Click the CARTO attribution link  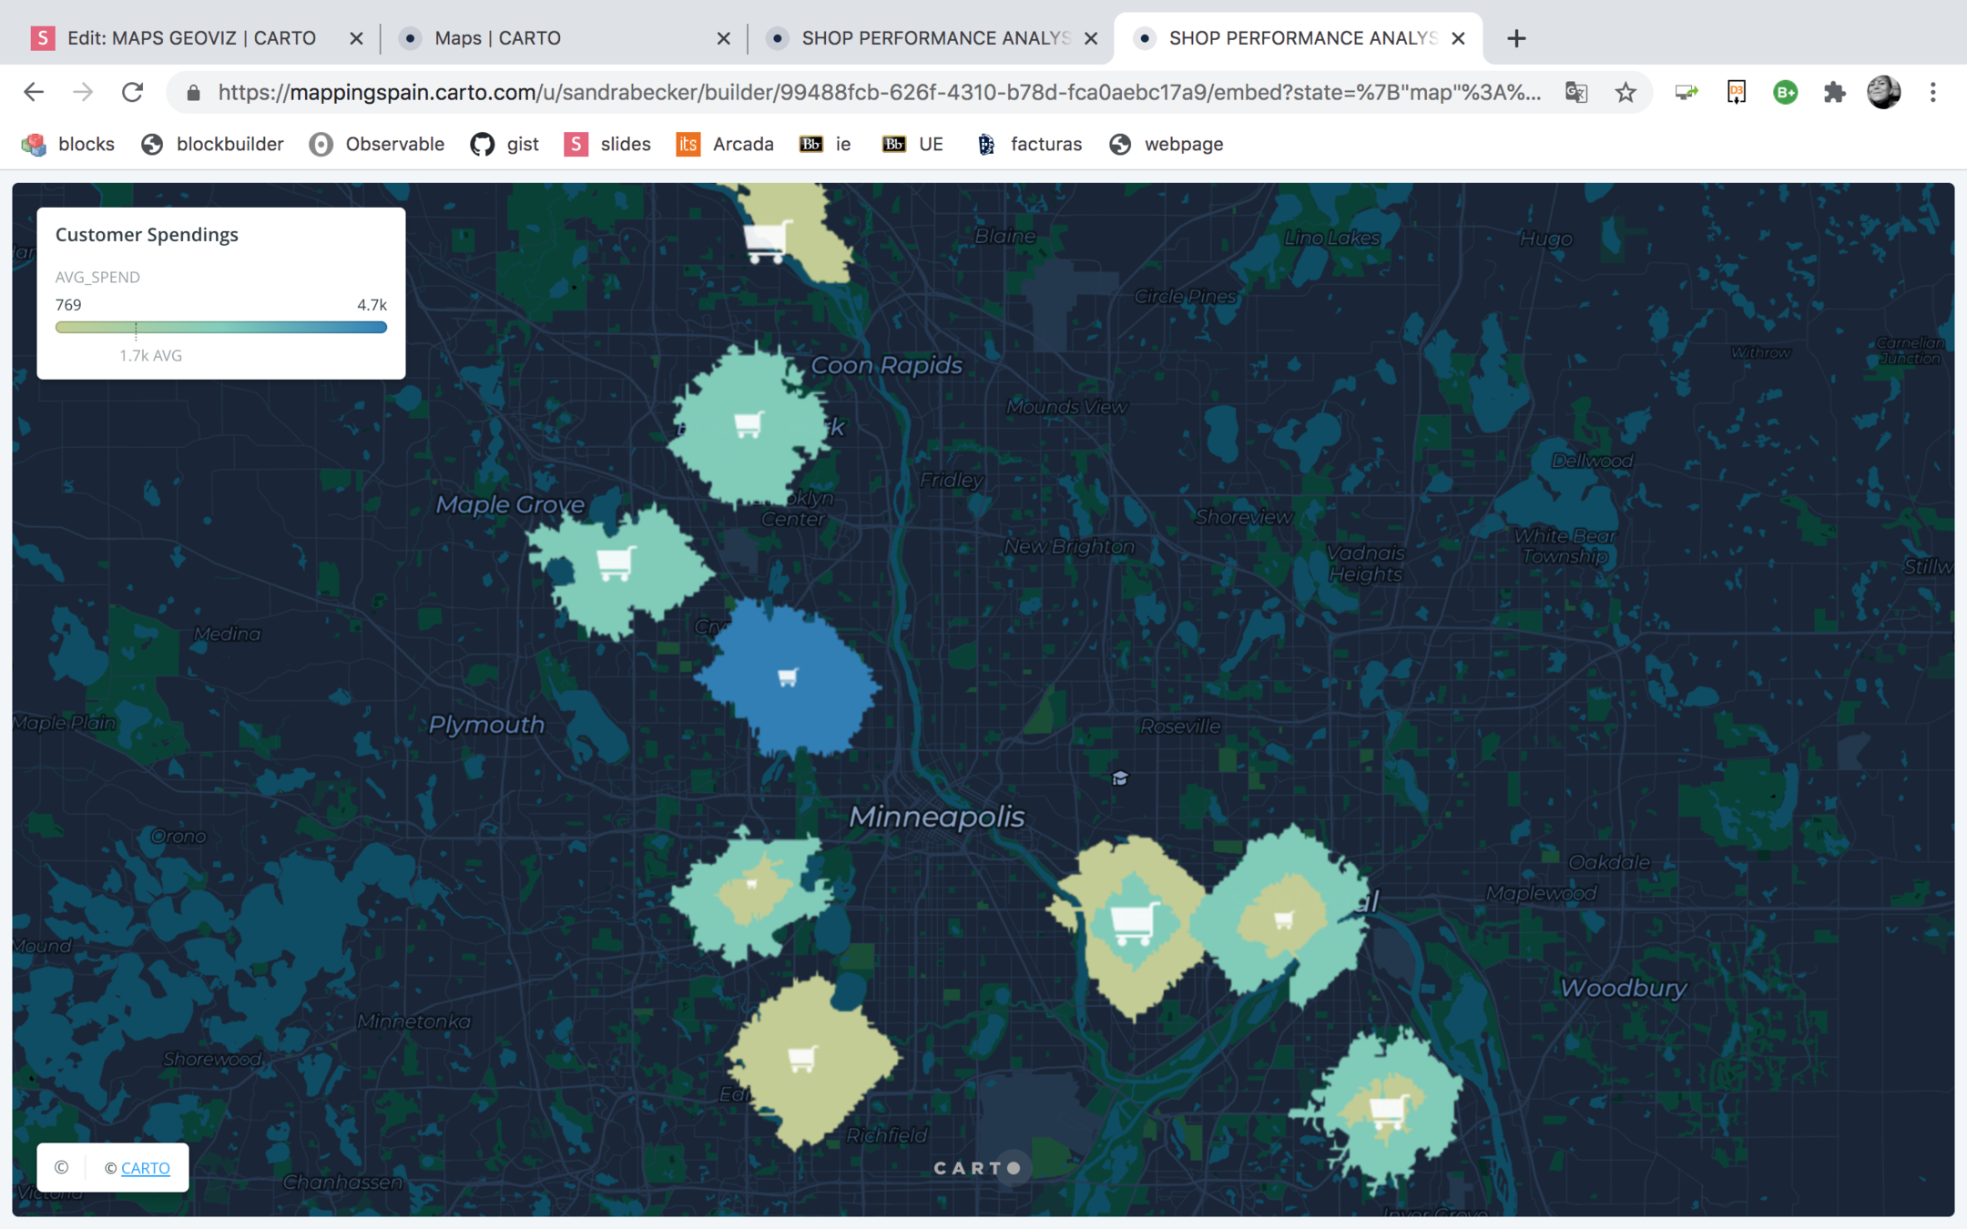pos(146,1168)
